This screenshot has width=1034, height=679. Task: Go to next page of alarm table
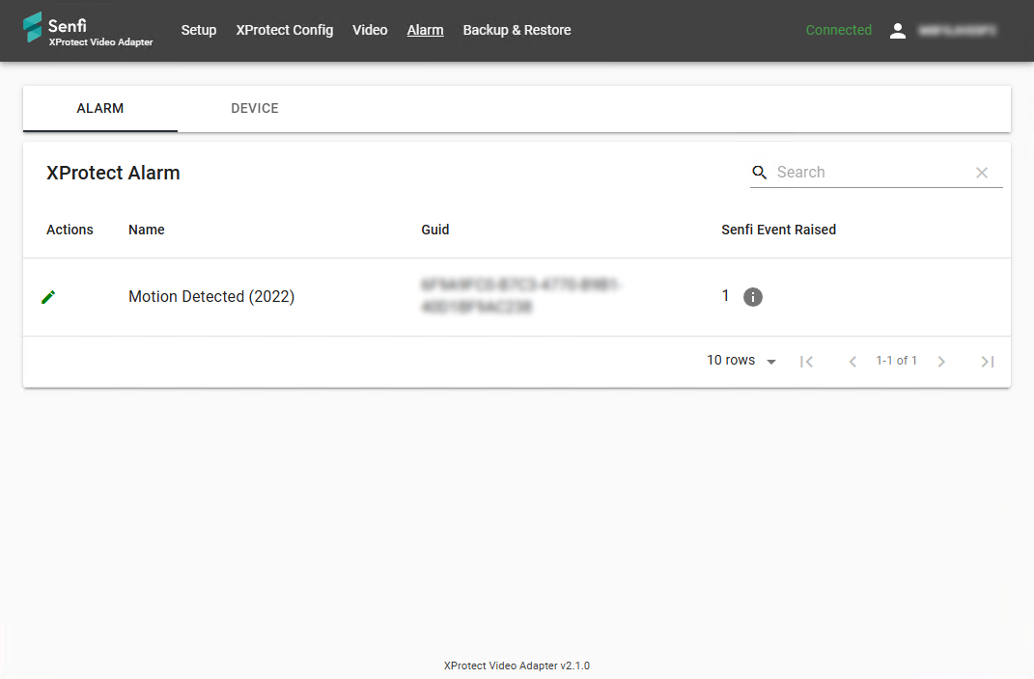pos(941,362)
